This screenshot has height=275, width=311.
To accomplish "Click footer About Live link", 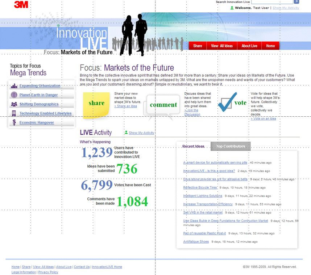I will 64,267.
